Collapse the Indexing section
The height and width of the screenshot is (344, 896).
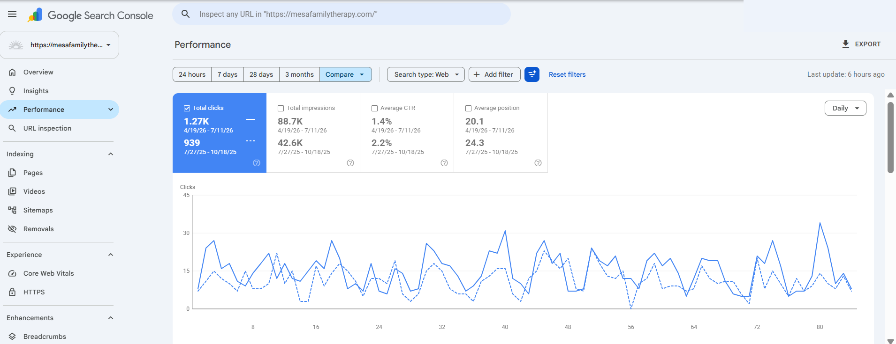pos(111,154)
